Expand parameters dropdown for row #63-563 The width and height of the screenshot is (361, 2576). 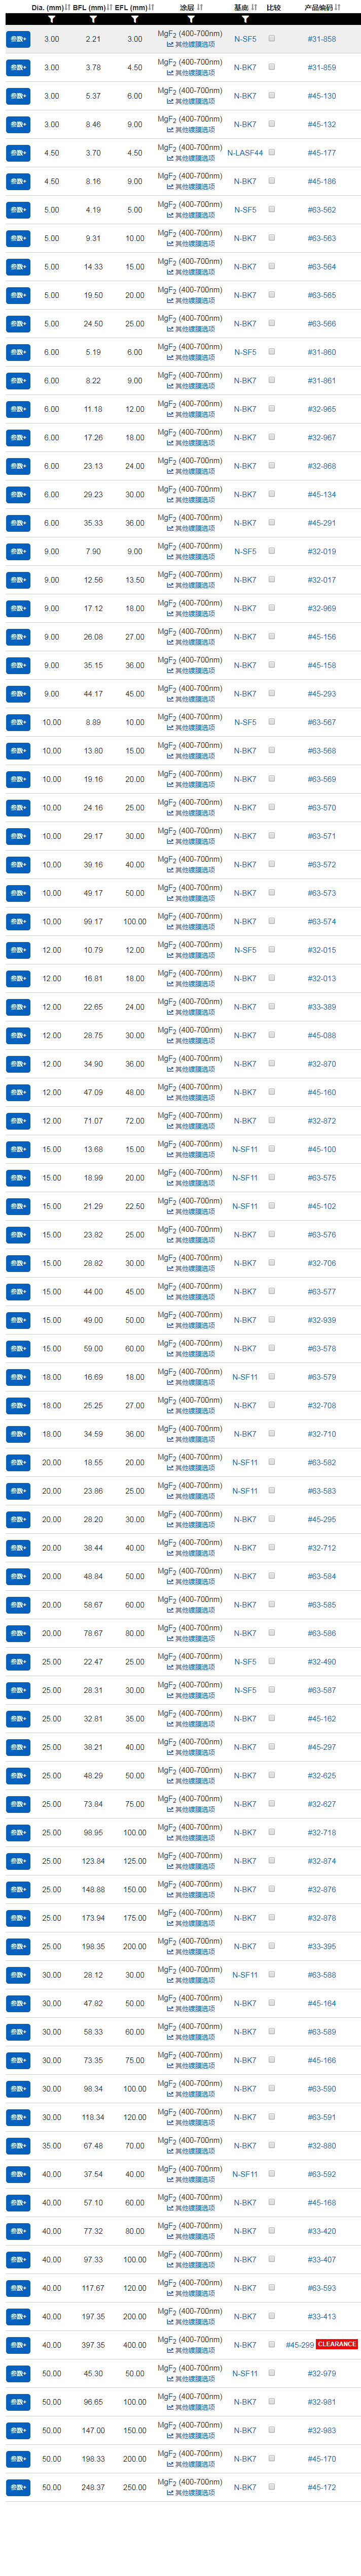[x=18, y=239]
